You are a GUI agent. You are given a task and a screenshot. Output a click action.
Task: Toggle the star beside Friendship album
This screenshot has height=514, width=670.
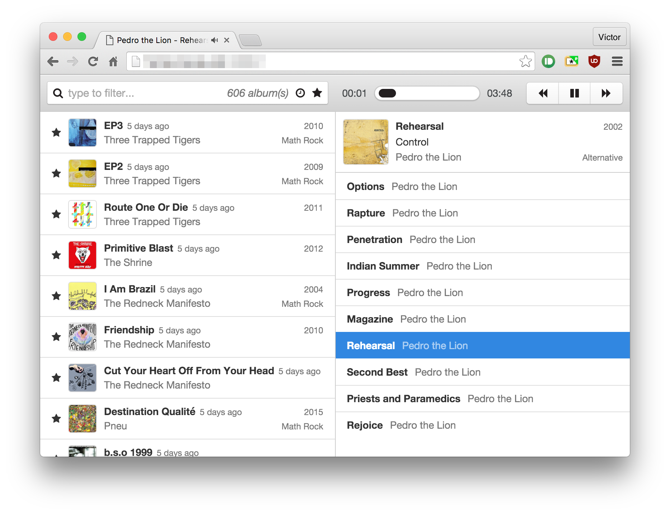(x=56, y=337)
